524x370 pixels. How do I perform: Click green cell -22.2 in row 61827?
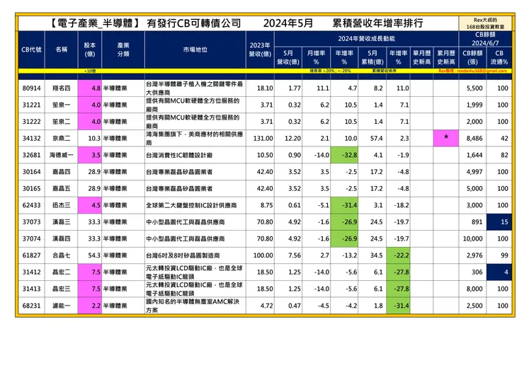tap(398, 255)
